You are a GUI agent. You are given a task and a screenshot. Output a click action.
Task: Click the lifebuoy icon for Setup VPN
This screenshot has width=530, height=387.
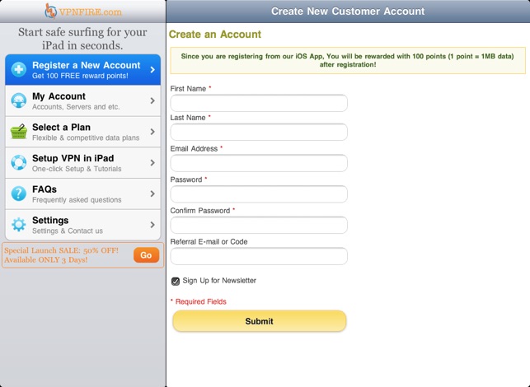19,162
